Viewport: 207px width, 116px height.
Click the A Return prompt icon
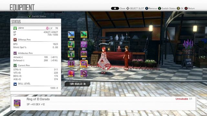tap(186, 8)
